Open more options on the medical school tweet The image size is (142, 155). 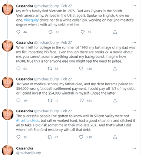pos(134,79)
